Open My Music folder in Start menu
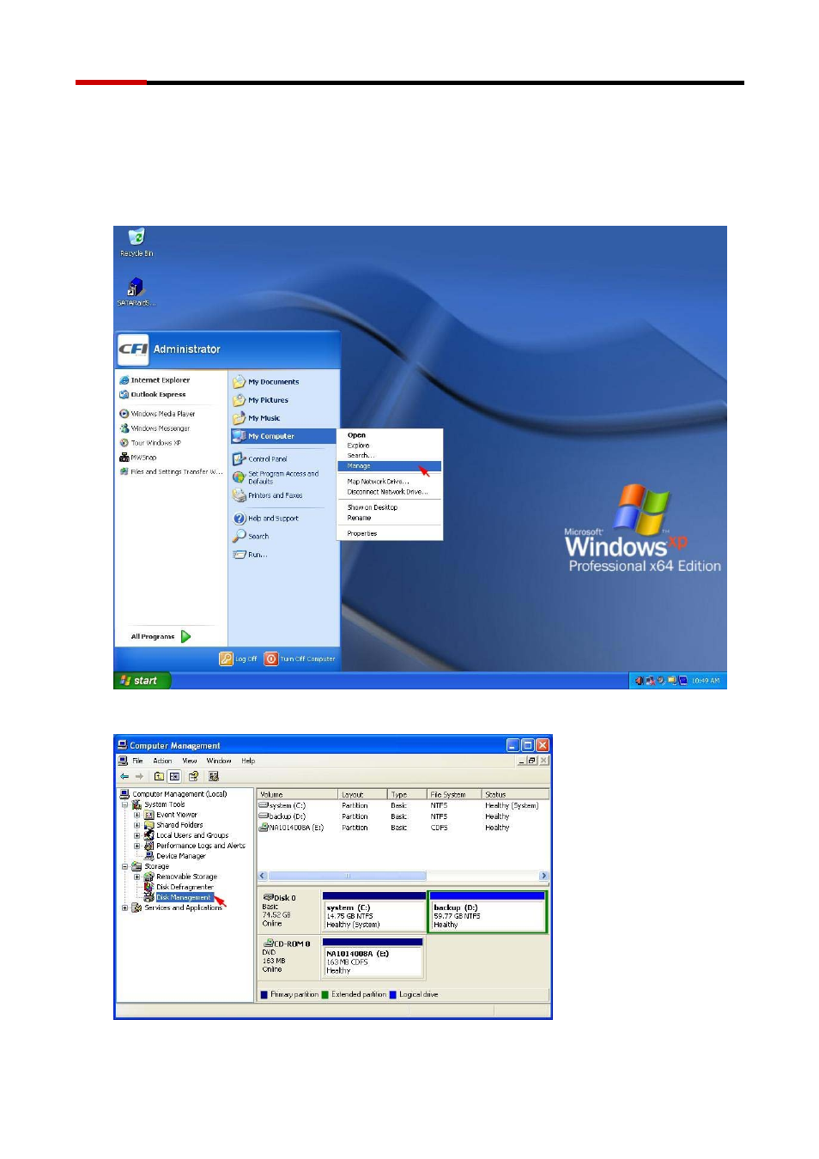 [x=257, y=418]
